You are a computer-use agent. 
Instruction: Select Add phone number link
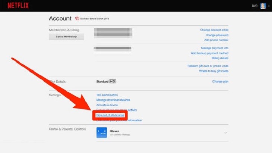[x=216, y=40]
